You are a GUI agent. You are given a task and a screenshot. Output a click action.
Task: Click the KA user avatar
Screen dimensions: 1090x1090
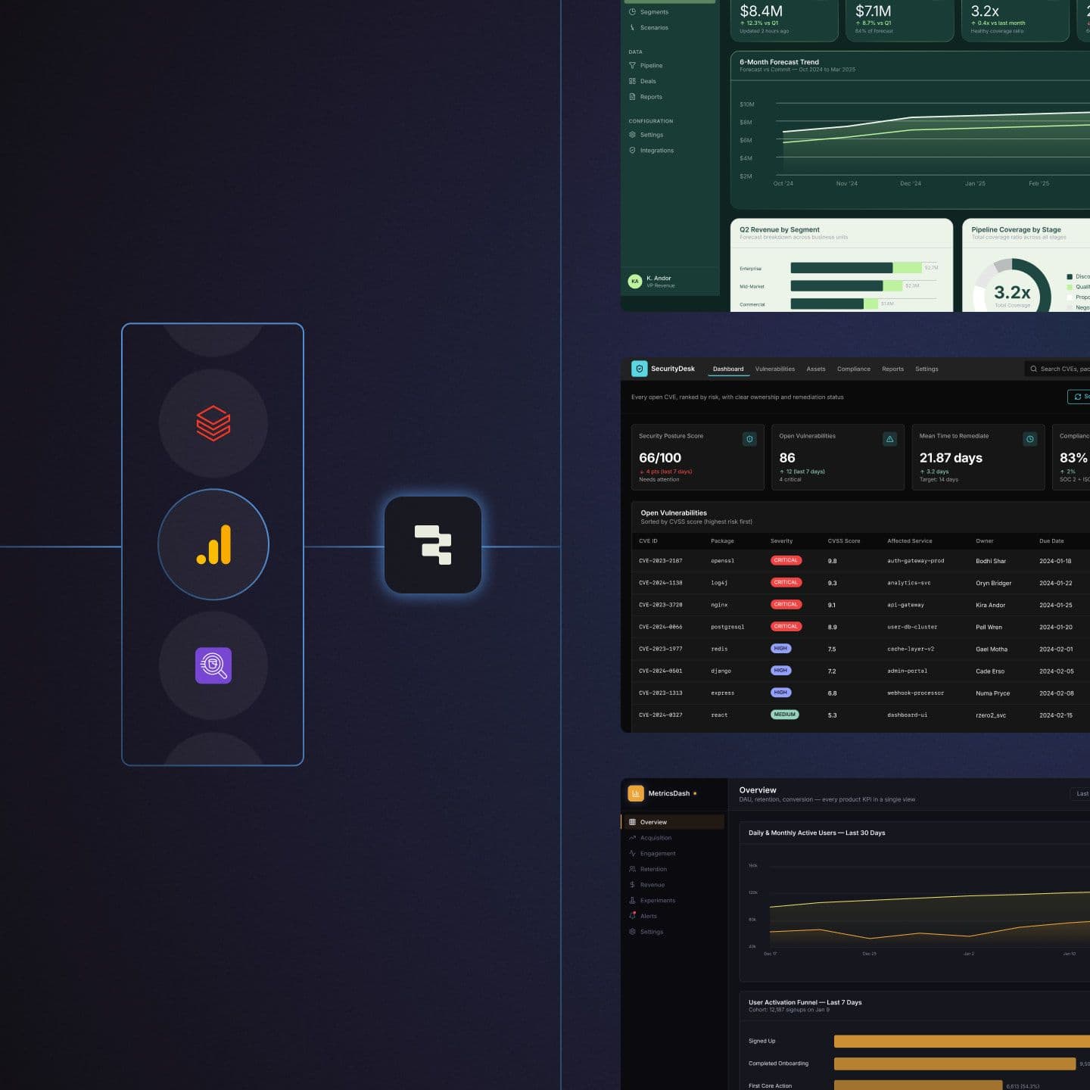click(x=635, y=282)
